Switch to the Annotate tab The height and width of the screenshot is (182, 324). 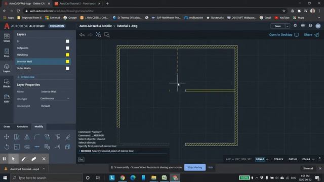tap(22, 126)
